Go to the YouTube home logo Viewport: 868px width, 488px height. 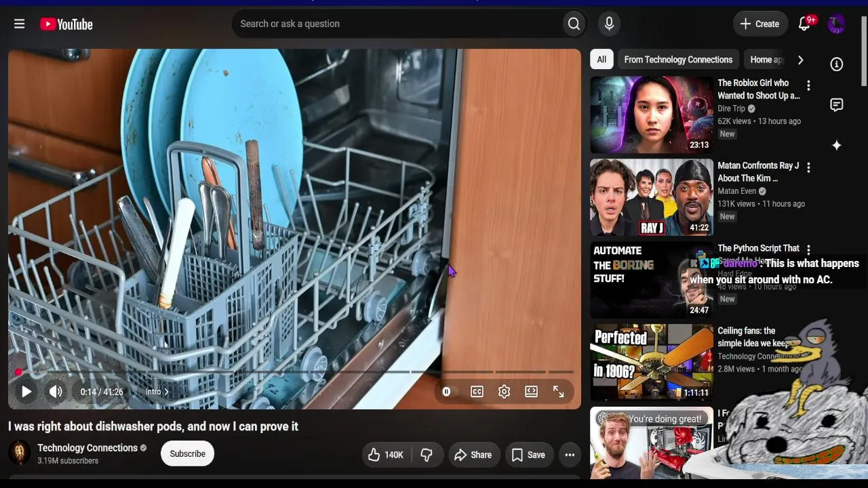pos(66,24)
